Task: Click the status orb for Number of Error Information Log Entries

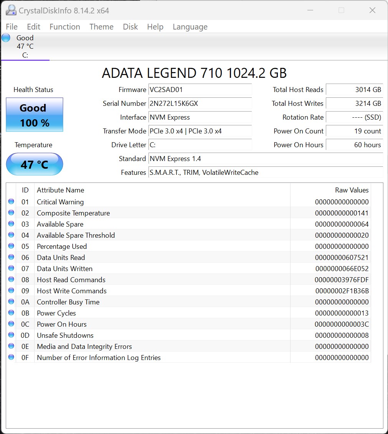Action: pyautogui.click(x=11, y=357)
